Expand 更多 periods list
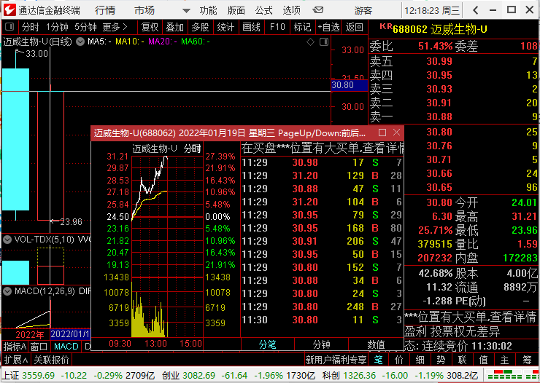The height and width of the screenshot is (383, 540). pos(115,27)
